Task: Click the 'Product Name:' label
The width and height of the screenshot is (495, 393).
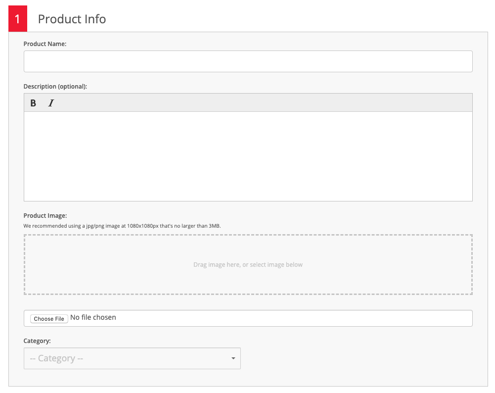Action: coord(45,44)
